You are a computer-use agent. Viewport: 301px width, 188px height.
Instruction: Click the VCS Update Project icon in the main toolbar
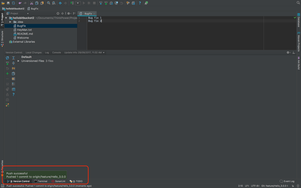click(x=101, y=3)
